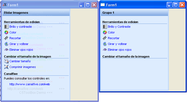Select the Recortar crop icon in the left window
This screenshot has height=102, width=187.
(6, 38)
